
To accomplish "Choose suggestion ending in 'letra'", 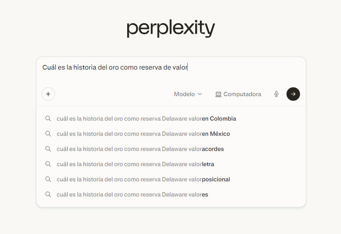I will [x=135, y=164].
